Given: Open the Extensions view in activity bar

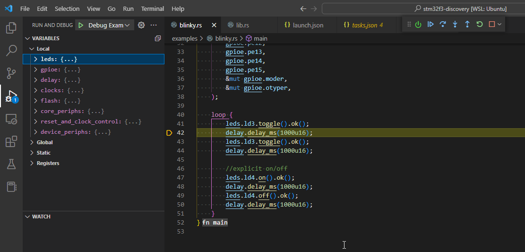Looking at the screenshot, I should tap(11, 141).
